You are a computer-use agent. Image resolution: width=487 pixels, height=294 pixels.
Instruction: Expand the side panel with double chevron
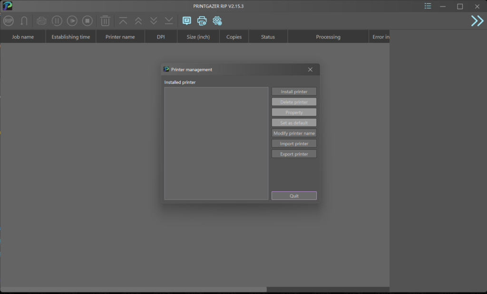click(477, 21)
